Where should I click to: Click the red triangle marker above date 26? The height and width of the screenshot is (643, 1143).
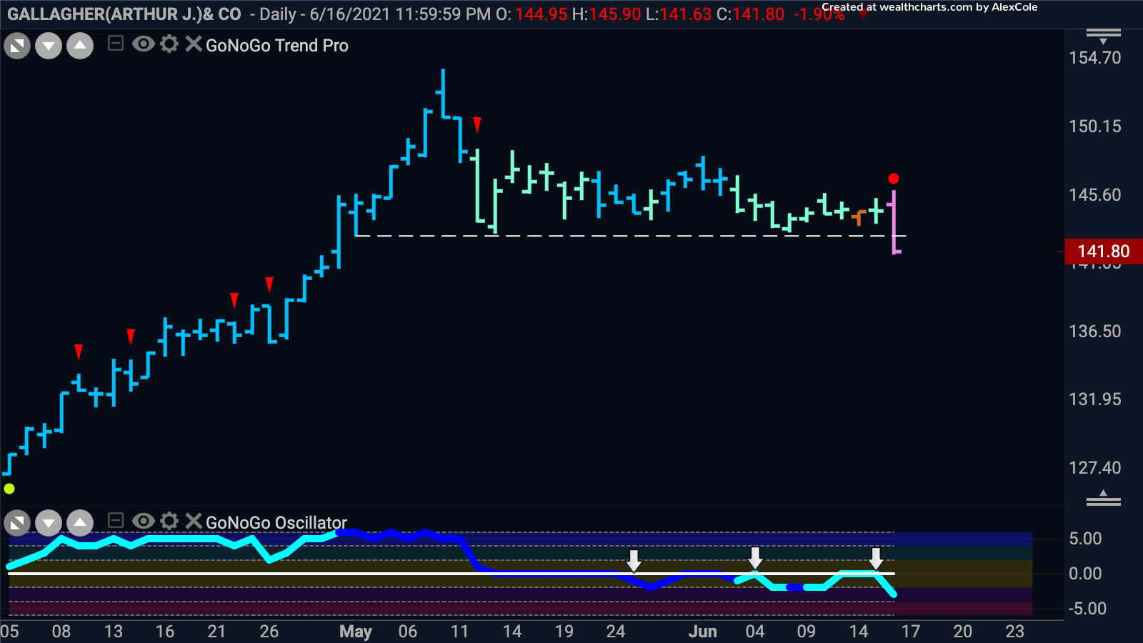[x=269, y=285]
